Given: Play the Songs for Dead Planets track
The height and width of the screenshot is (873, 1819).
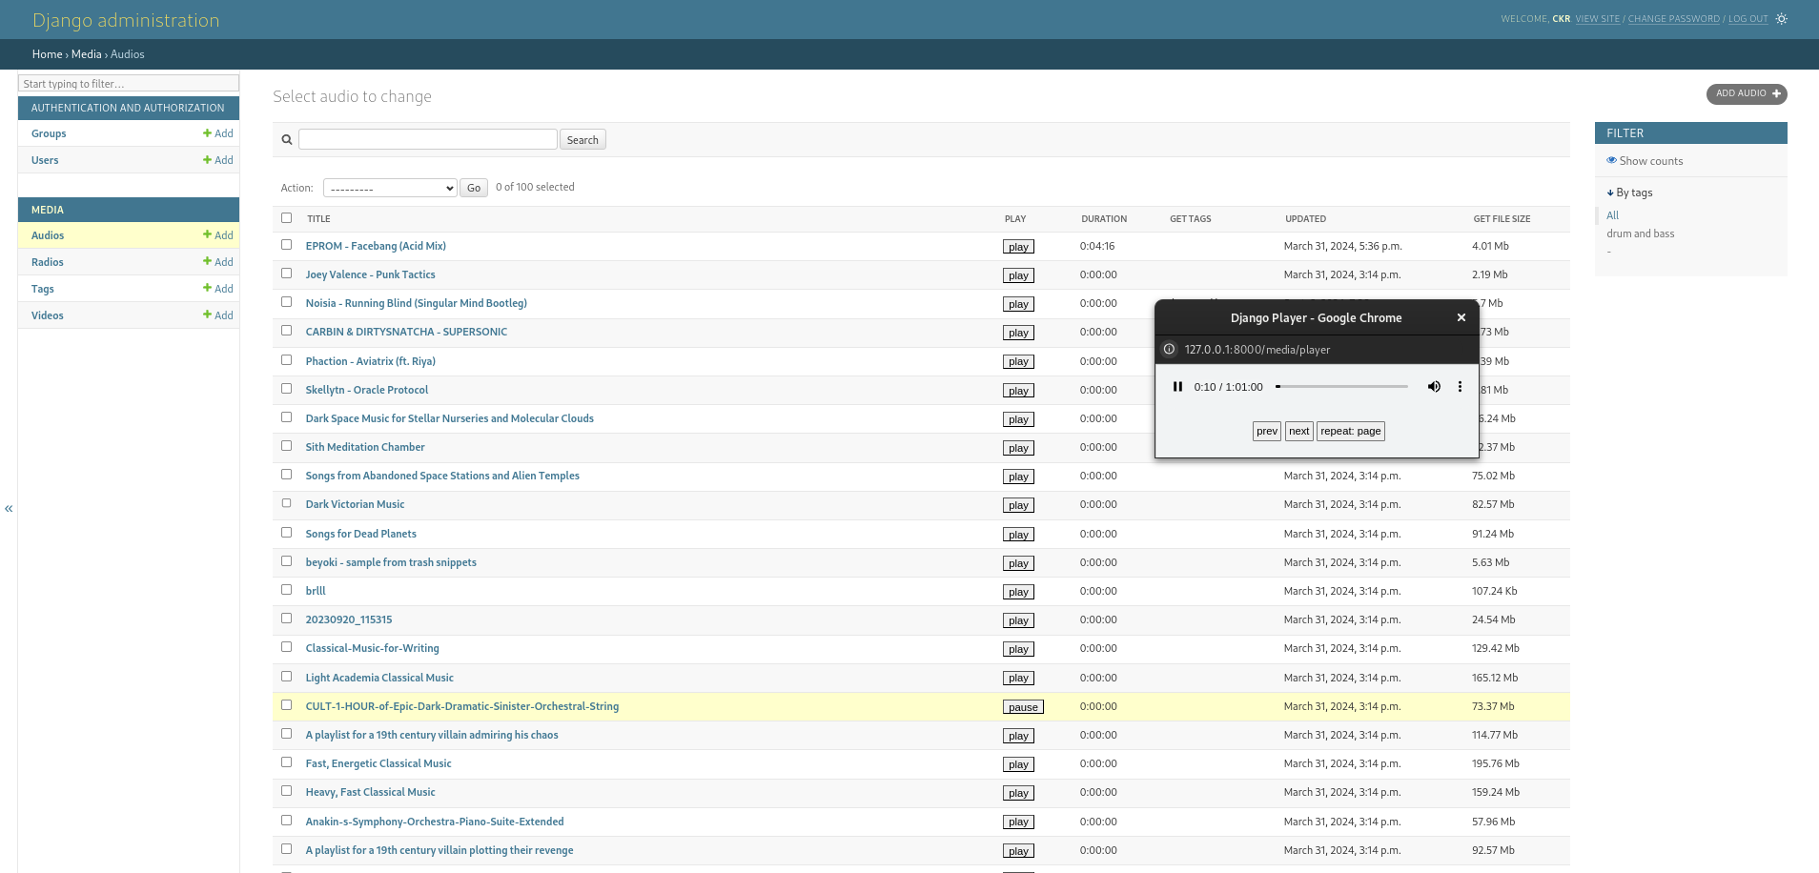Looking at the screenshot, I should pyautogui.click(x=1018, y=535).
